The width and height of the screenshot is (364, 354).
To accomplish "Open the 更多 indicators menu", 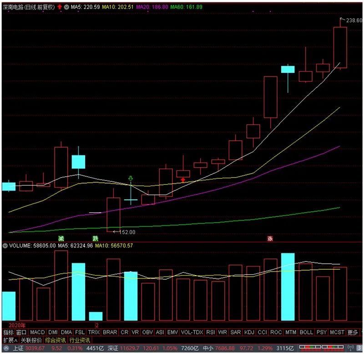I will (353, 333).
